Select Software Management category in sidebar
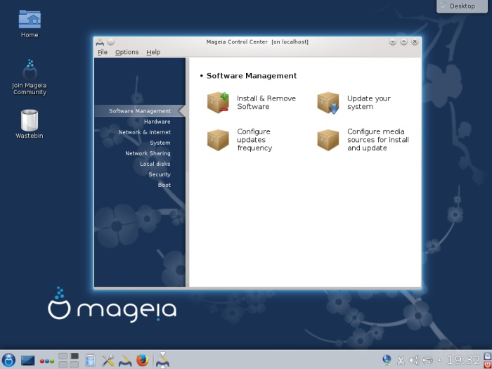Viewport: 492px width, 369px height. [140, 111]
